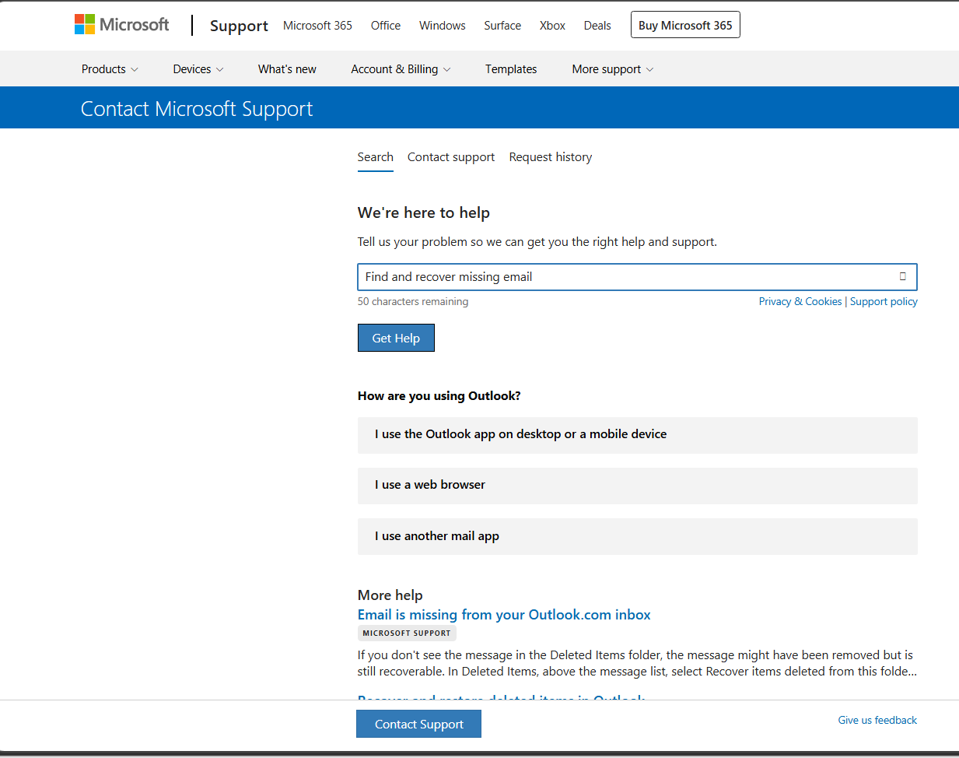Switch to the Contact support tab
959x758 pixels.
pos(451,157)
